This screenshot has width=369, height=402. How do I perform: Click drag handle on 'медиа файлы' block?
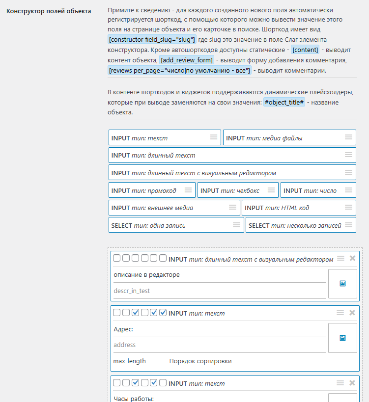coord(348,137)
